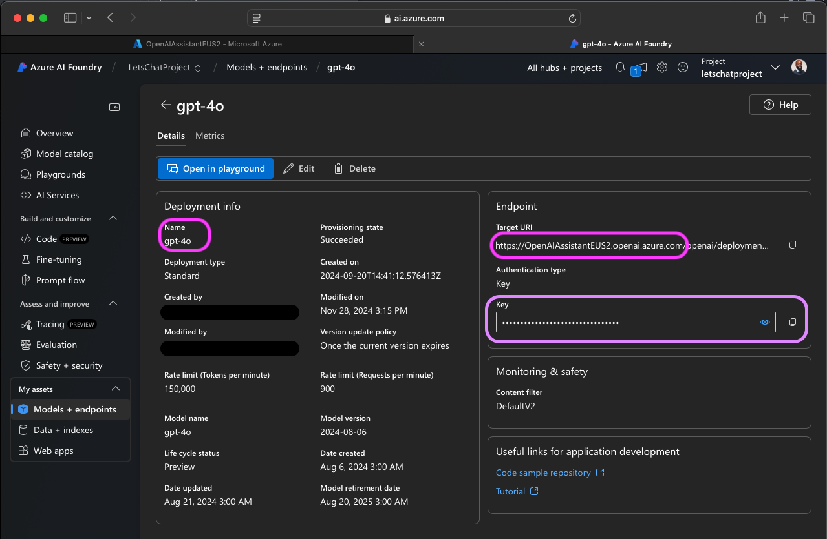
Task: Click the Azure AI Foundry logo
Action: [59, 67]
